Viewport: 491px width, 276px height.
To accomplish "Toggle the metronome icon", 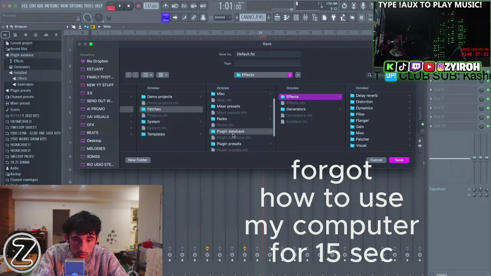I will tap(165, 6).
